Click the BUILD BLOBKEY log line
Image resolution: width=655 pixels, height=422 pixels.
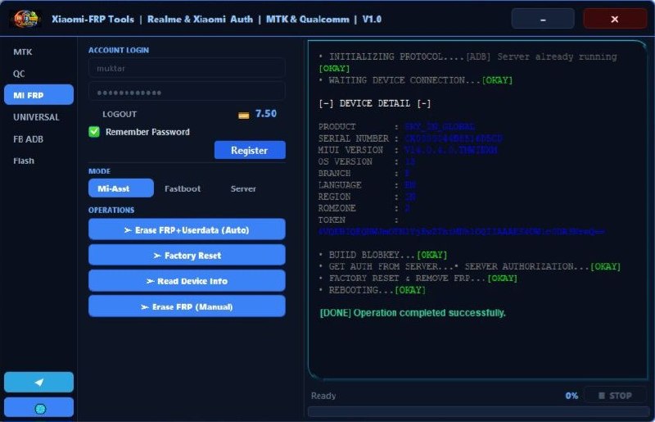(382, 255)
